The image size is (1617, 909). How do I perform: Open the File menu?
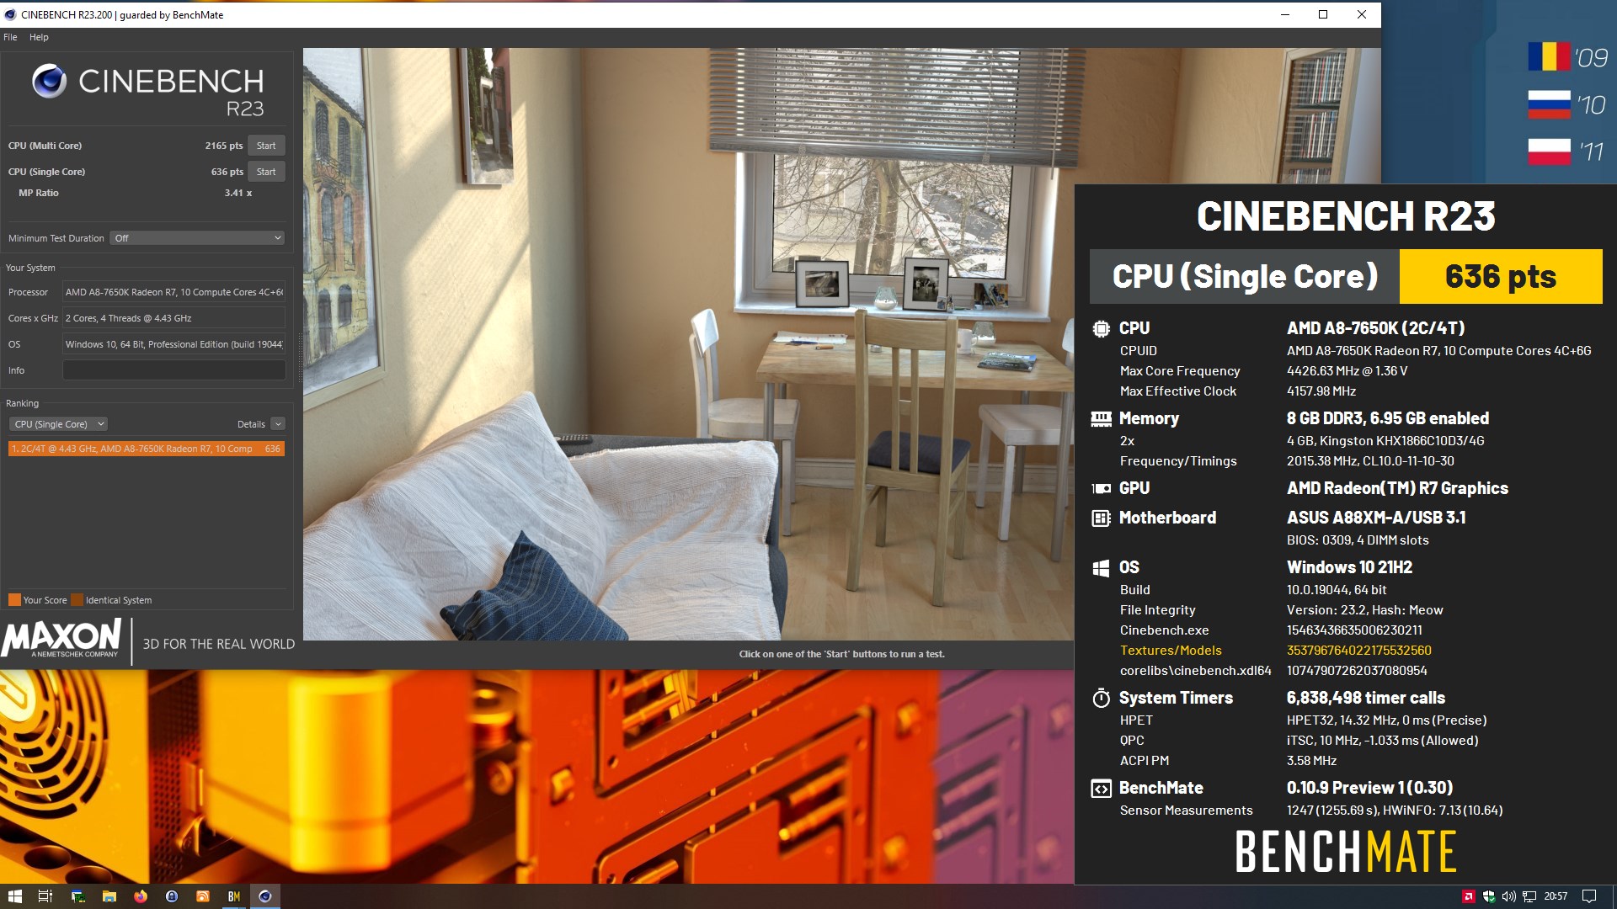[10, 37]
